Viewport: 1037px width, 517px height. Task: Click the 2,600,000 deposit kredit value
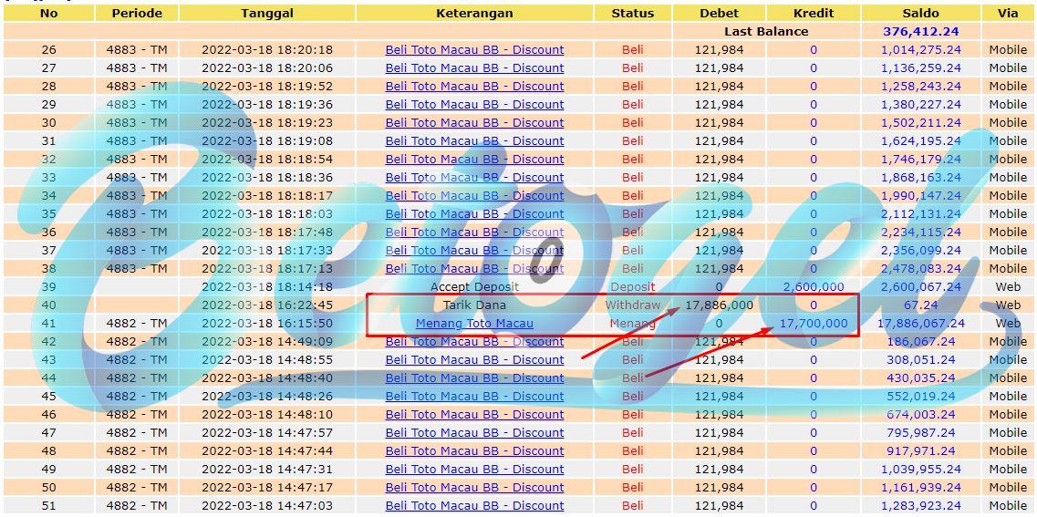click(x=814, y=286)
